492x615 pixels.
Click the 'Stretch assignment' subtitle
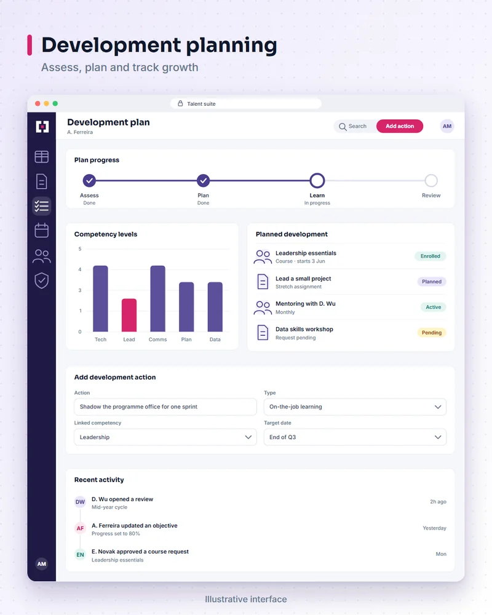[298, 287]
